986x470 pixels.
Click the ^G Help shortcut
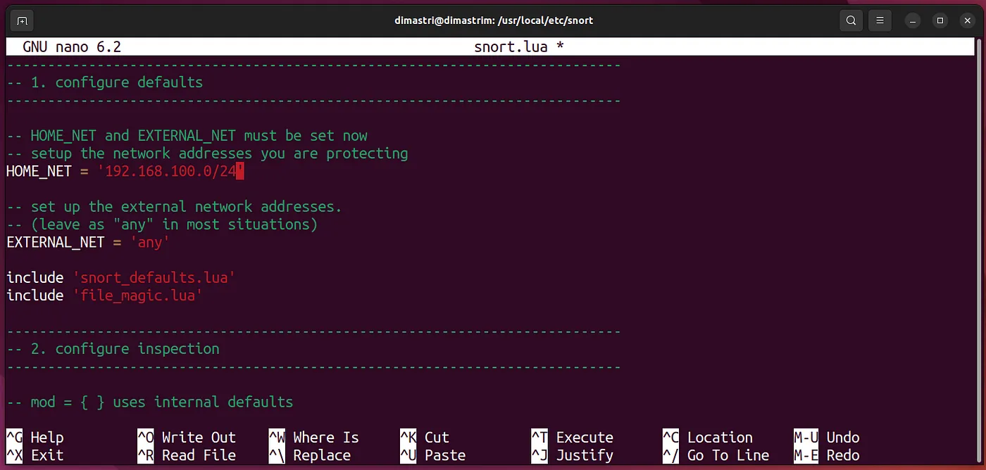pos(35,438)
